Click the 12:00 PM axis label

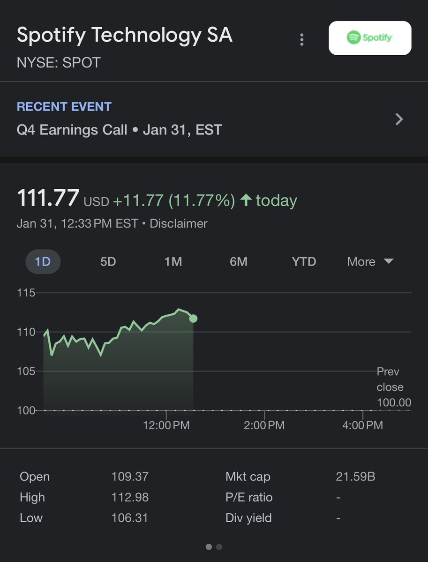click(x=166, y=425)
